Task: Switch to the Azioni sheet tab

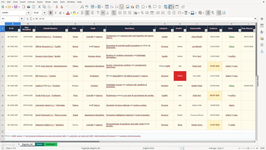Action: pyautogui.click(x=39, y=144)
